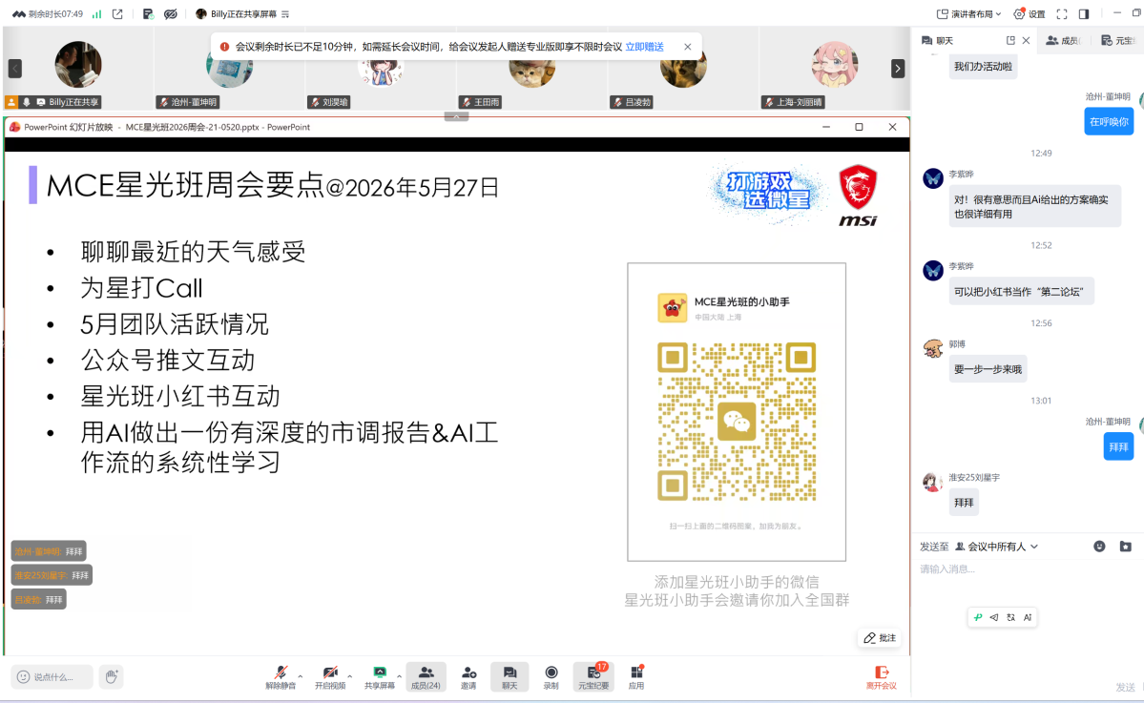Open the 会议中所有人 recipient dropdown
Screen dimensions: 1144x703
(x=997, y=547)
